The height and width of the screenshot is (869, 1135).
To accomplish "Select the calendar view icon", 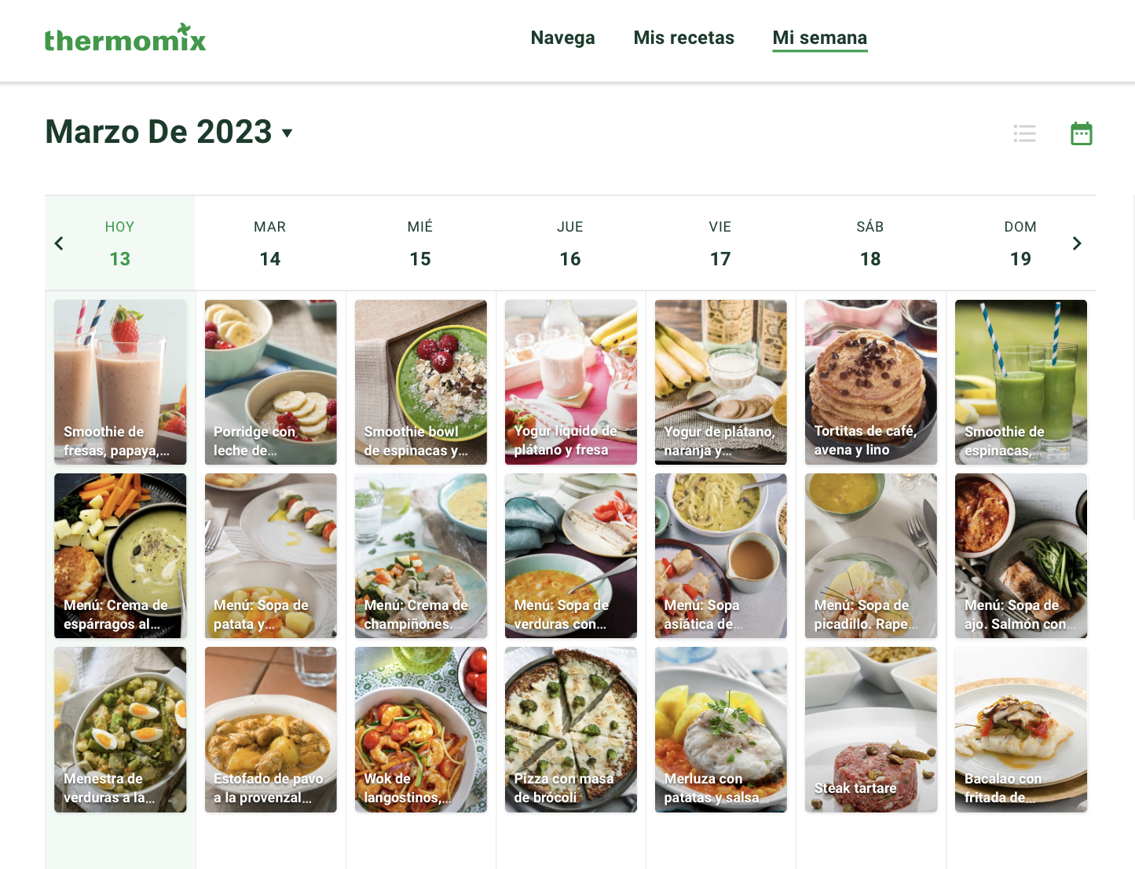I will coord(1082,133).
